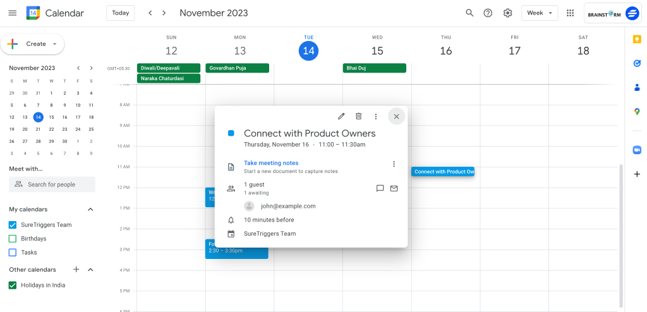Click 10 minutes before reminder text
The width and height of the screenshot is (647, 312).
tap(269, 220)
